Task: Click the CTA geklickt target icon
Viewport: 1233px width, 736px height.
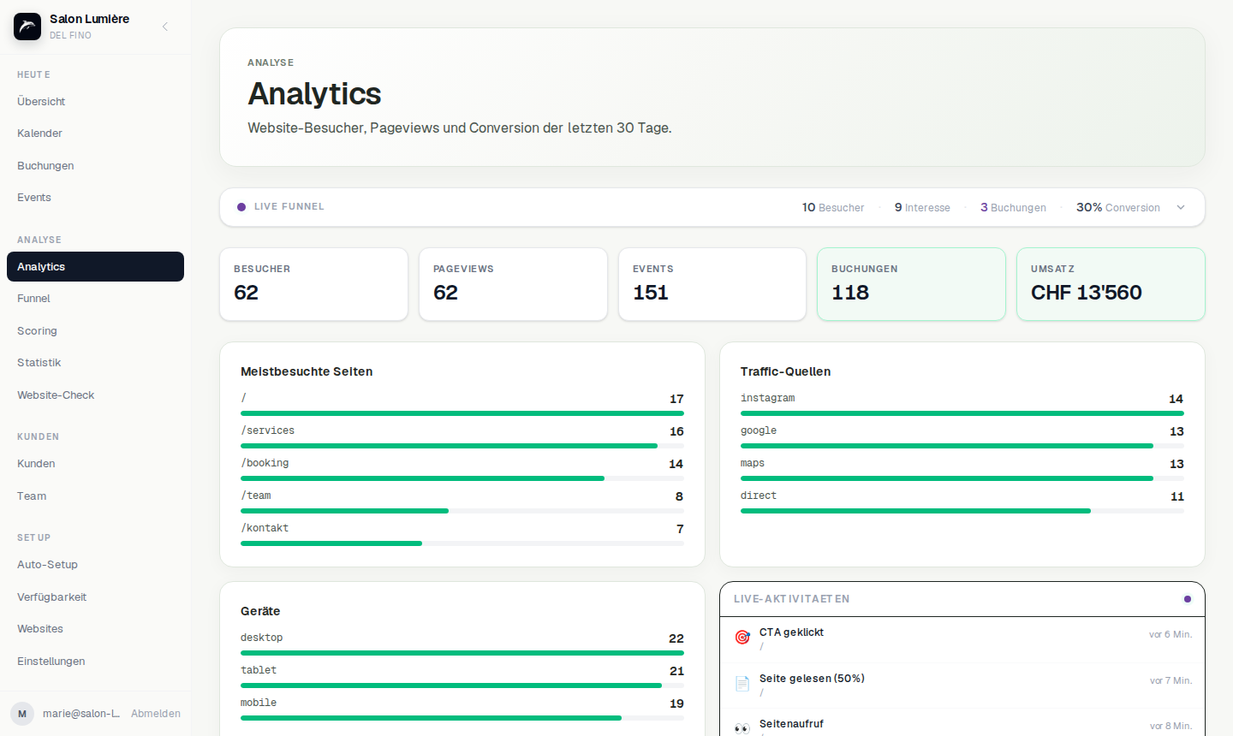Action: coord(742,638)
